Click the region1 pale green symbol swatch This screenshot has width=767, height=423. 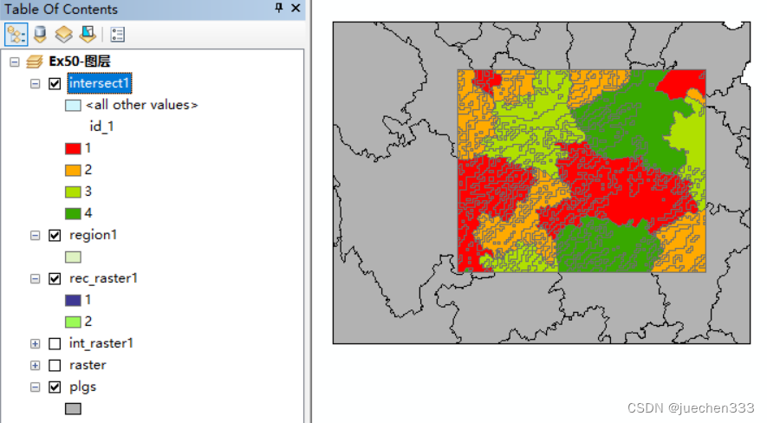(x=73, y=257)
